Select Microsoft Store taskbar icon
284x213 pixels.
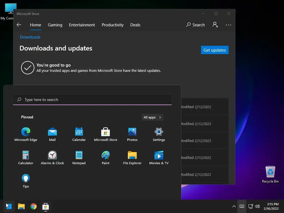[46, 206]
